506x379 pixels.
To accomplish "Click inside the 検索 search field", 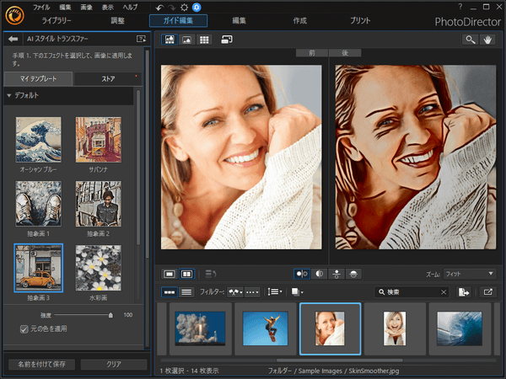I will [x=410, y=292].
